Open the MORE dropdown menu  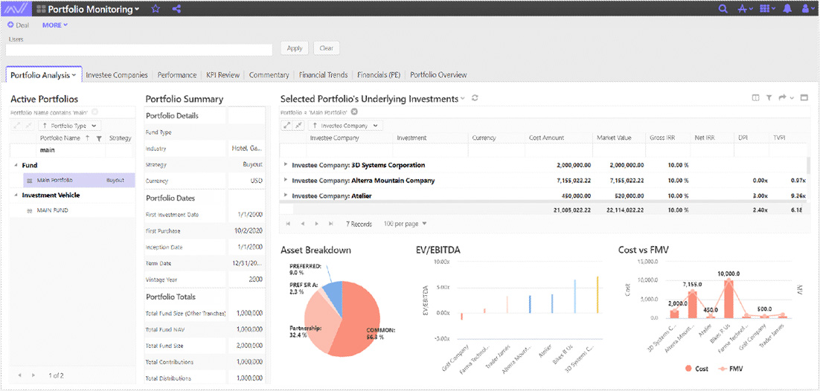pyautogui.click(x=55, y=25)
